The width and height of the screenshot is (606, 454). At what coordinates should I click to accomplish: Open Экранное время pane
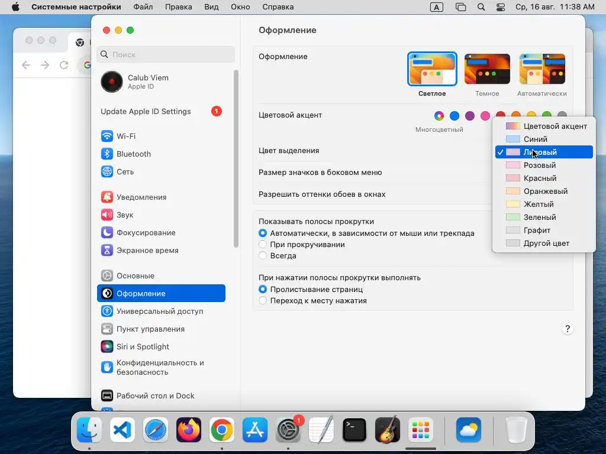point(161,250)
